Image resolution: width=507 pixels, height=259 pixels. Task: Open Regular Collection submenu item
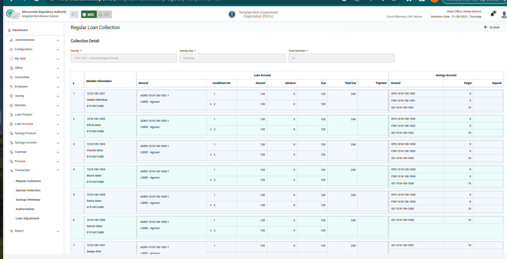click(28, 181)
